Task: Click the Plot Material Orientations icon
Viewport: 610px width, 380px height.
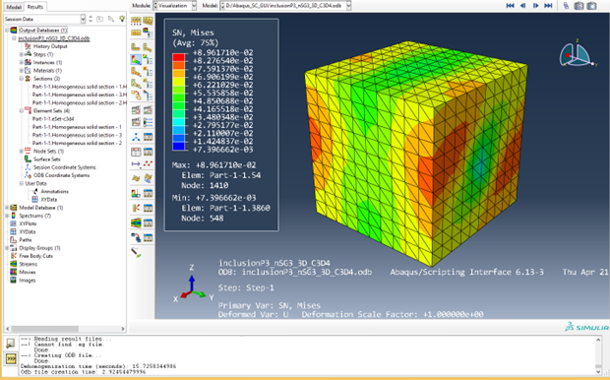Action: click(x=136, y=83)
